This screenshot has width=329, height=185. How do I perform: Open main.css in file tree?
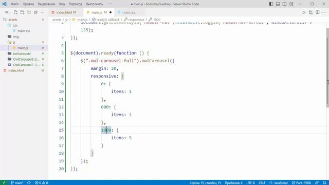coord(24,31)
